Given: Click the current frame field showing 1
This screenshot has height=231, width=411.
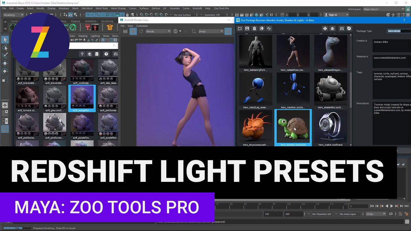Looking at the screenshot, I should 358,206.
